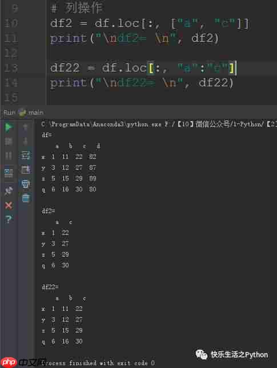Print console output icon
277x368 pixels.
pos(26,184)
